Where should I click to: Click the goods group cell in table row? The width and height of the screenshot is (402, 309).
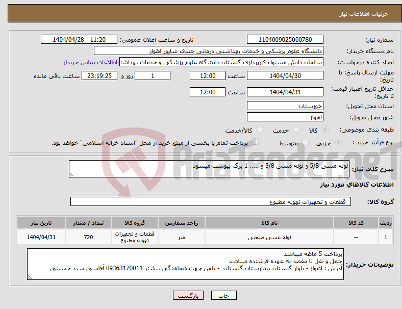(x=135, y=237)
